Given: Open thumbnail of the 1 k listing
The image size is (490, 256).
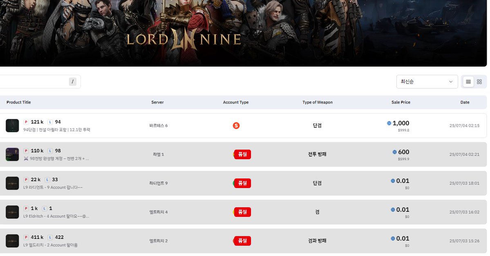Looking at the screenshot, I should click(x=12, y=212).
